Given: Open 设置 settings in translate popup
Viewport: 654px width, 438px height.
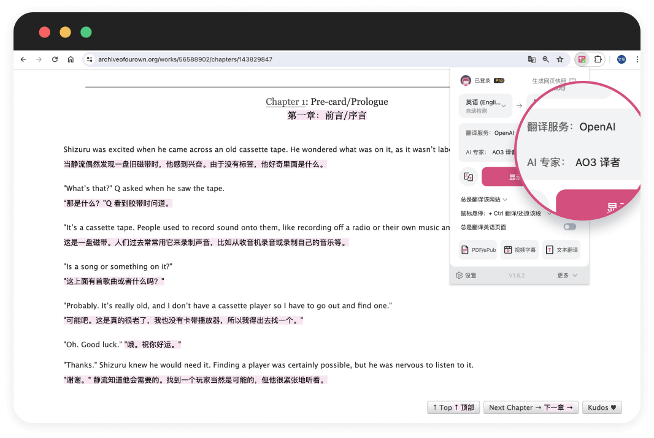Looking at the screenshot, I should click(466, 276).
